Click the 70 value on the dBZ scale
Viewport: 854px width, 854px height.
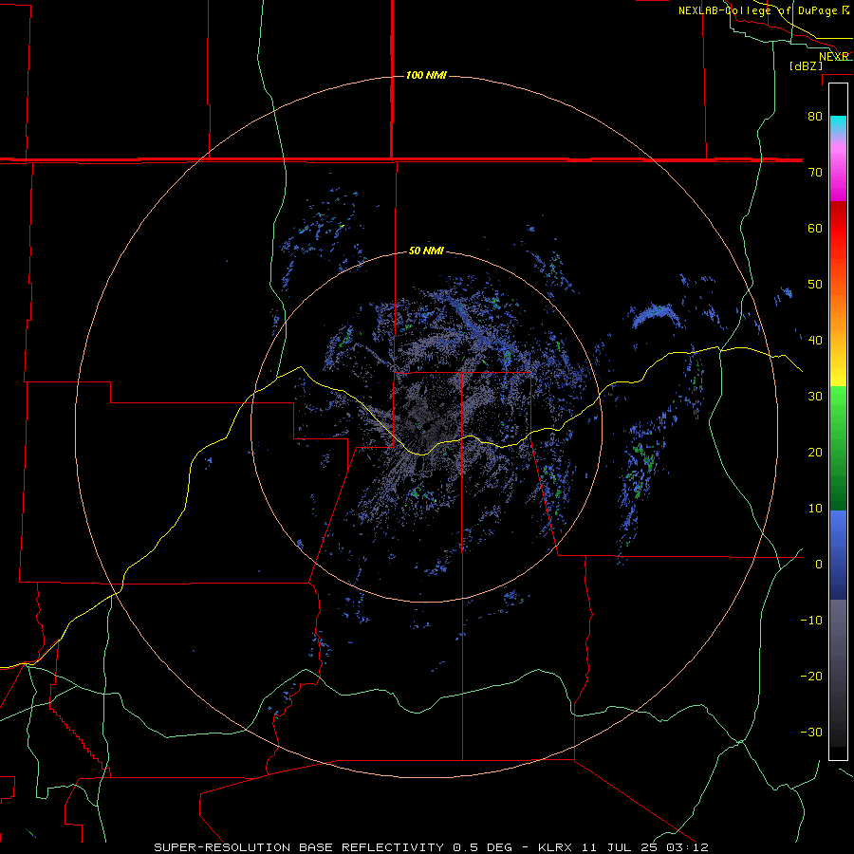[x=815, y=173]
